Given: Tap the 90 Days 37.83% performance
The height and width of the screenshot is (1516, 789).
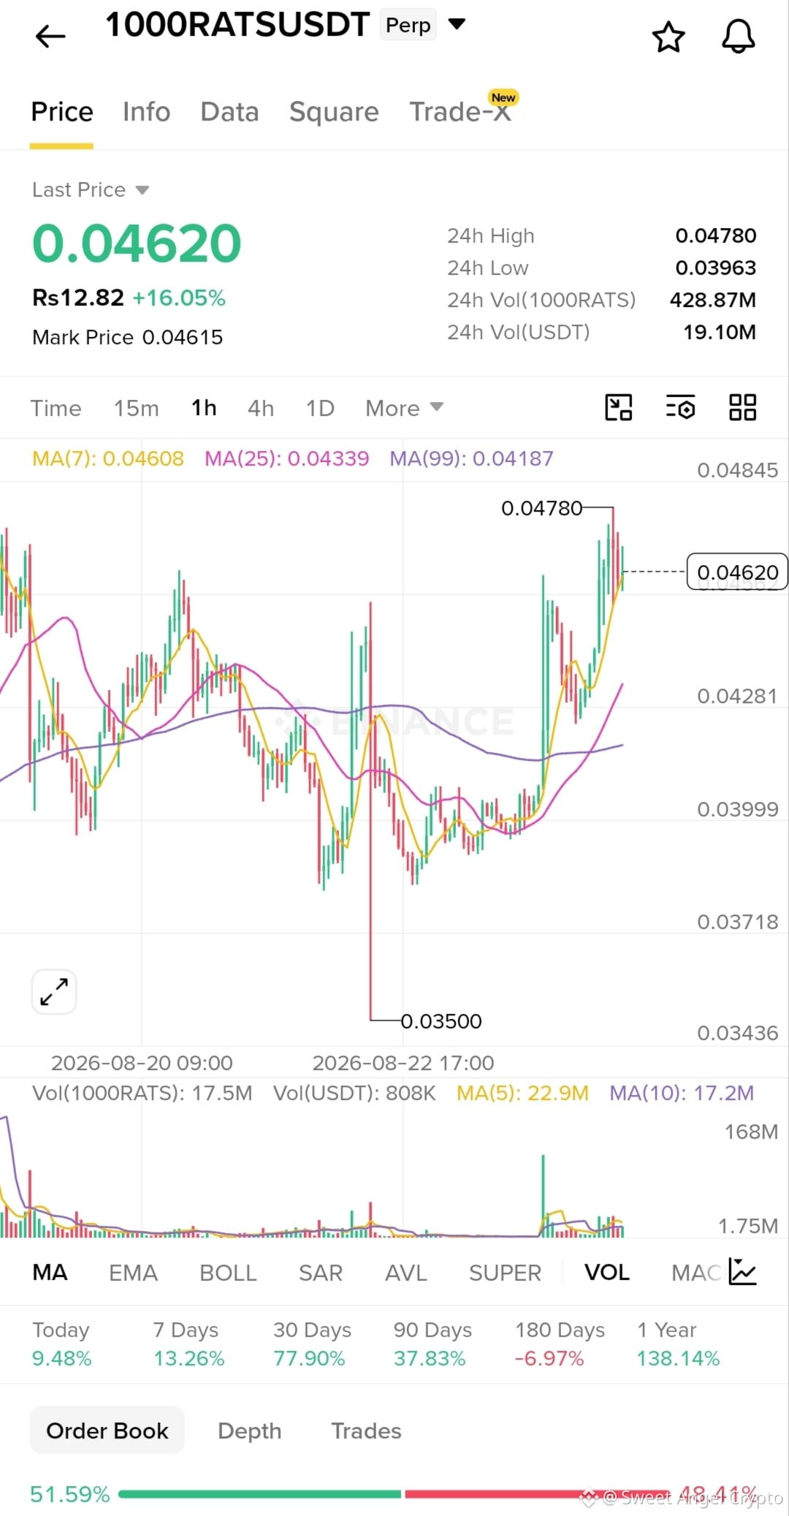Looking at the screenshot, I should [x=432, y=1343].
